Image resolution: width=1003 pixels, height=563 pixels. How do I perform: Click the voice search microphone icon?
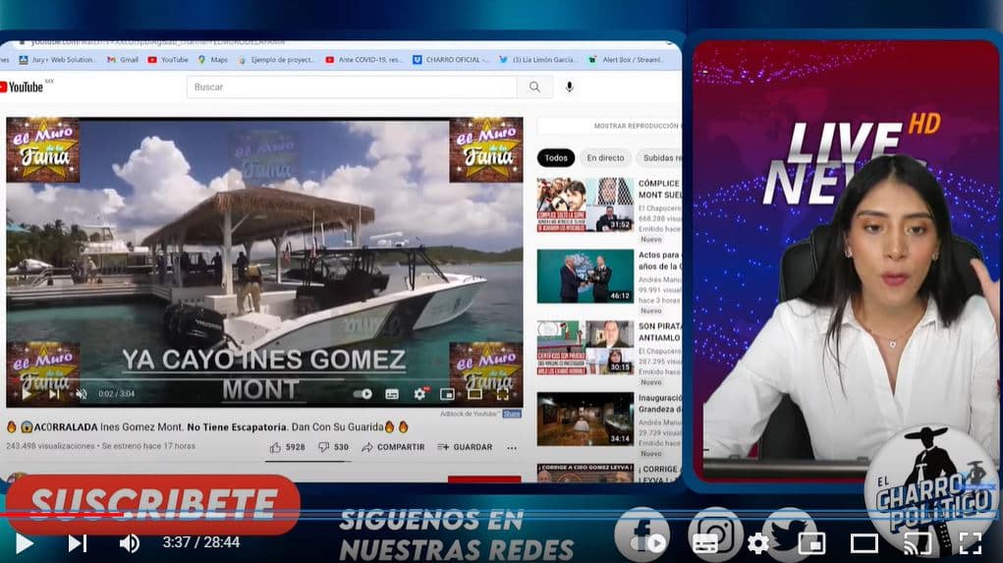coord(570,87)
